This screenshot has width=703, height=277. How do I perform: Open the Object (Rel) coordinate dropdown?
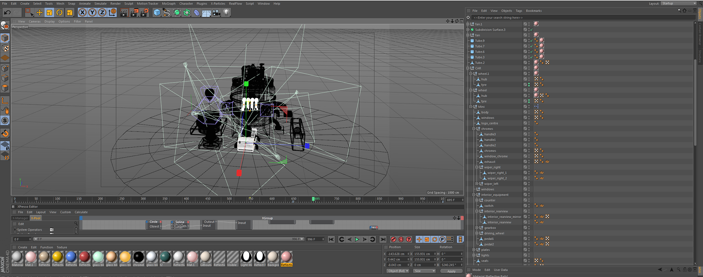398,271
